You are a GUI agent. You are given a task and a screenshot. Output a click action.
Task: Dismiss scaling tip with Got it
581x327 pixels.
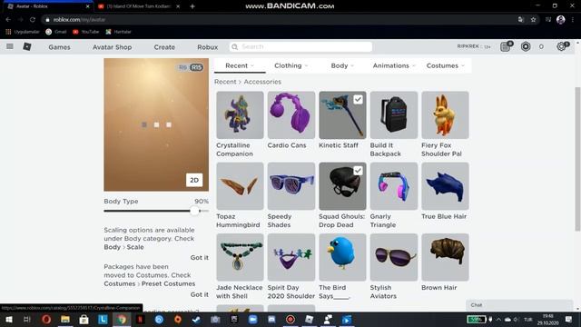pyautogui.click(x=200, y=257)
